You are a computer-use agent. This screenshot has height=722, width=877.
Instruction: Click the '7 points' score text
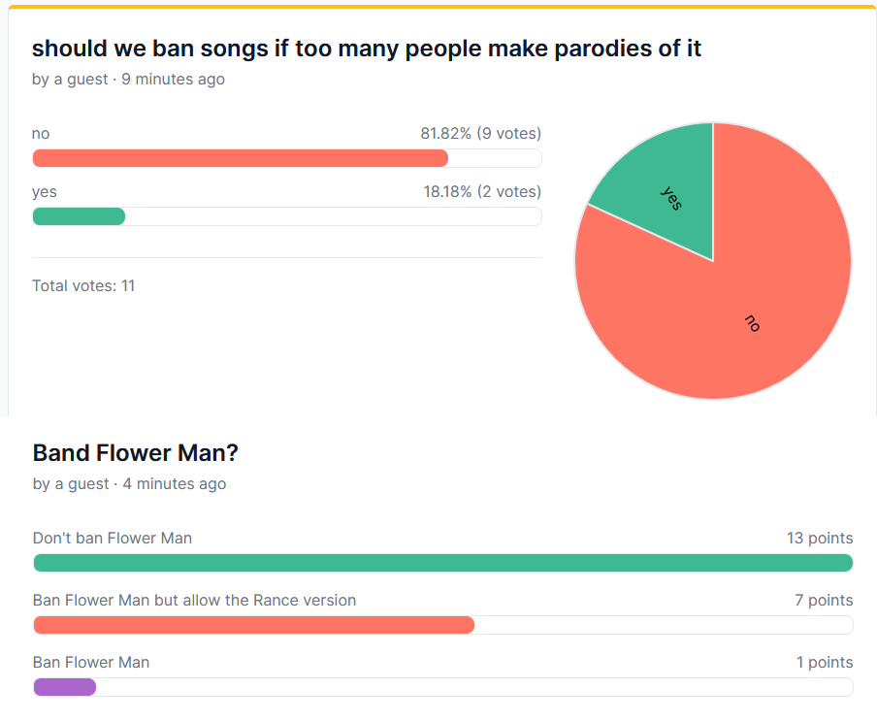click(x=824, y=600)
